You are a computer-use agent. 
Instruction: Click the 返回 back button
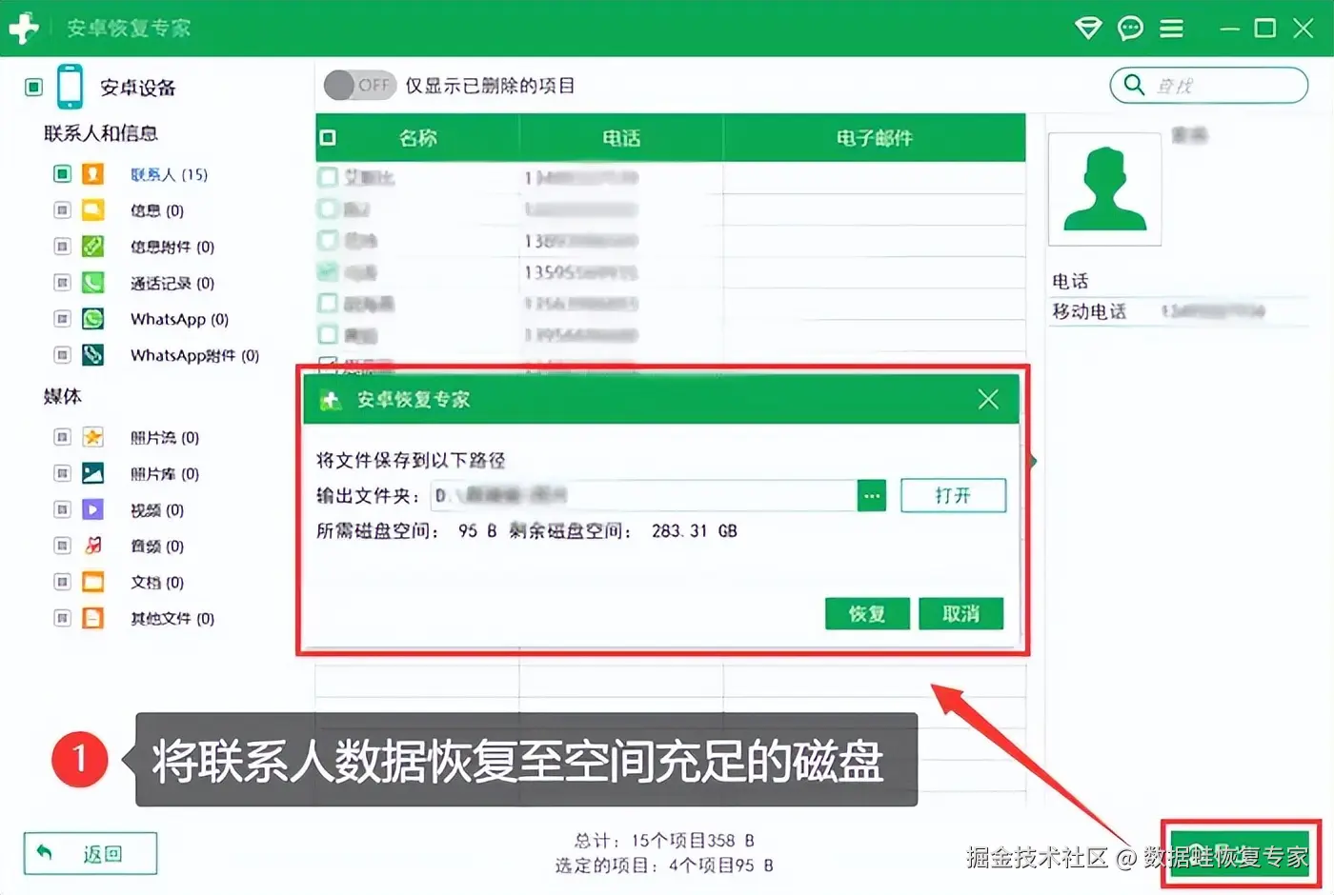point(91,853)
